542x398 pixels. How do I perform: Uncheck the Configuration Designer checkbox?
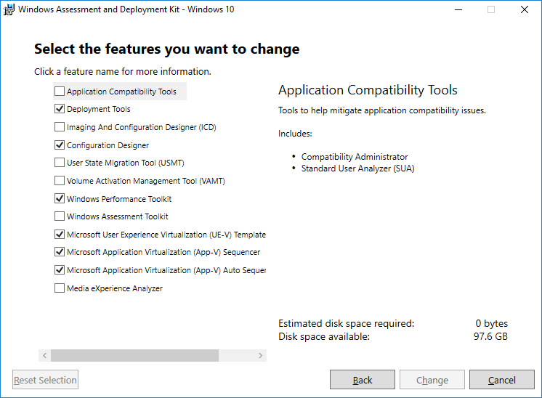pos(60,145)
